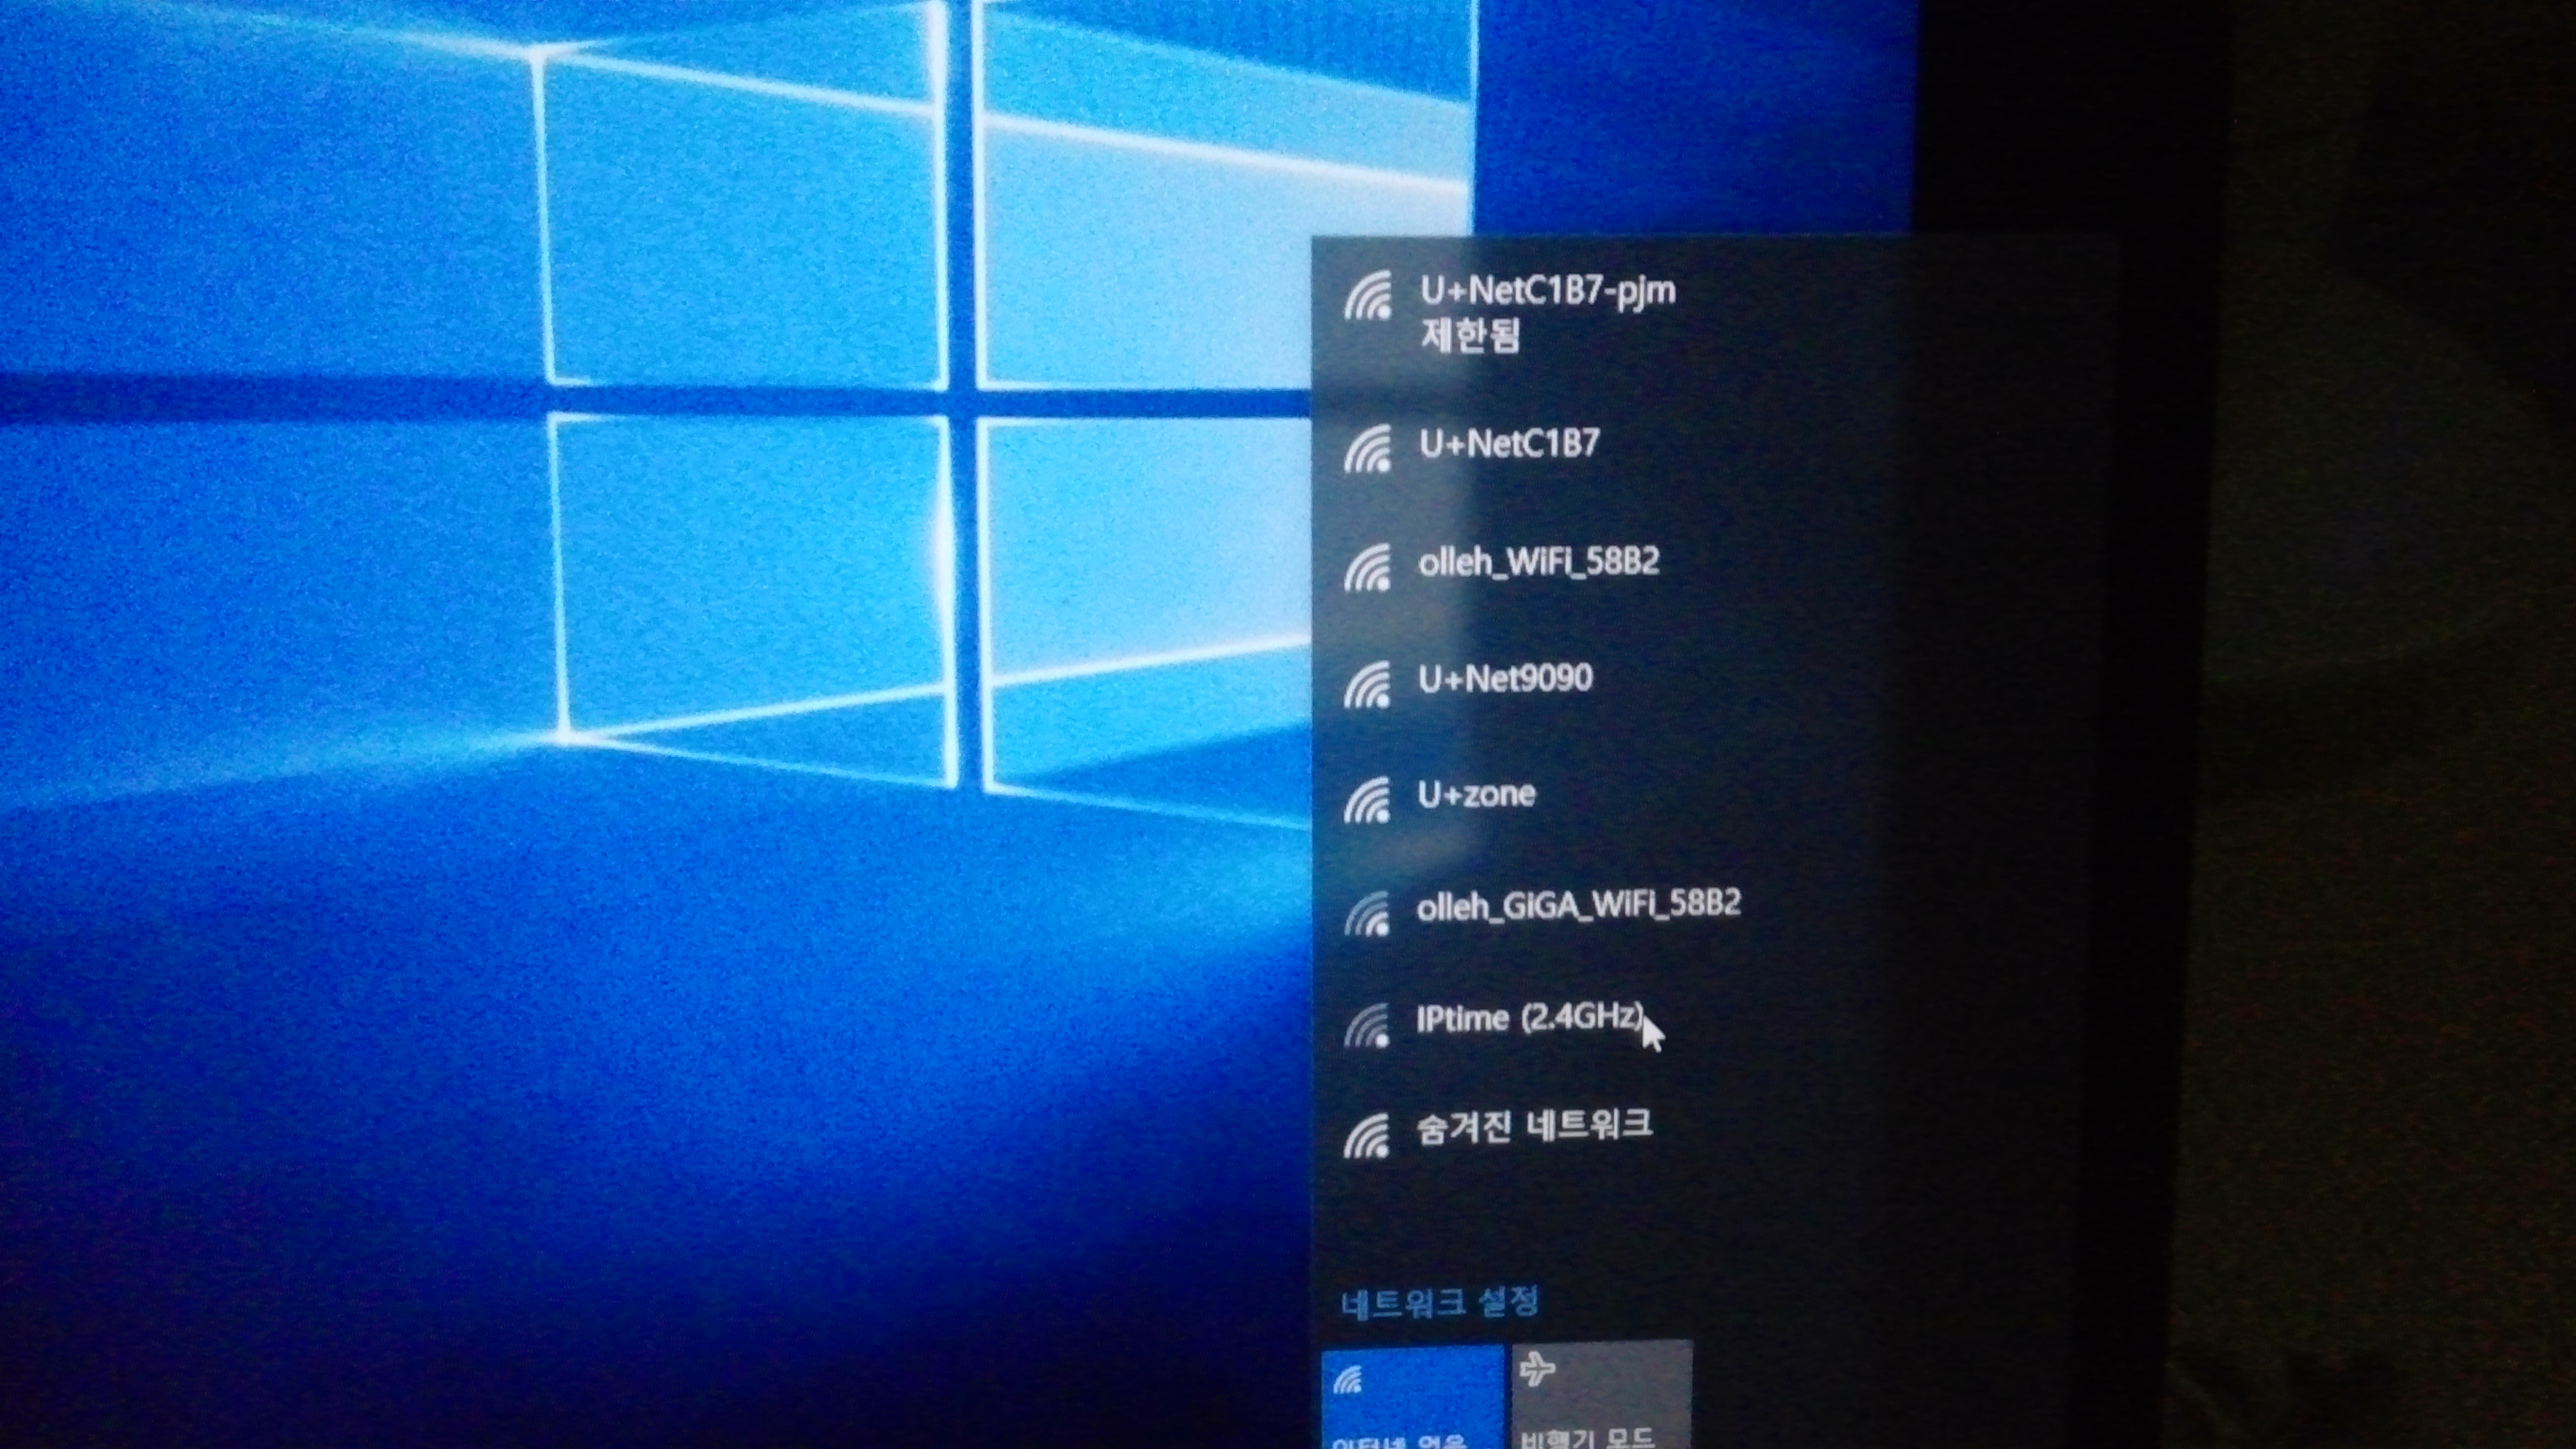Toggle the Wi-Fi quick action tile
Image resolution: width=2576 pixels, height=1449 pixels.
pyautogui.click(x=1413, y=1398)
